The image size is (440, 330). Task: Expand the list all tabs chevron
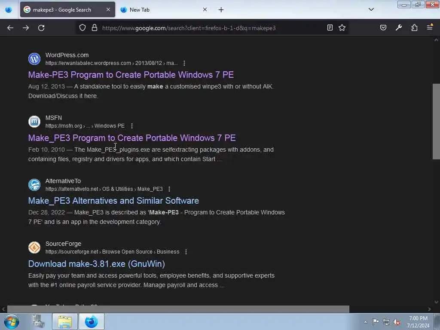(371, 9)
